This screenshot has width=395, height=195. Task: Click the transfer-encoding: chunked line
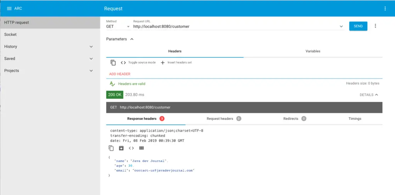point(137,136)
